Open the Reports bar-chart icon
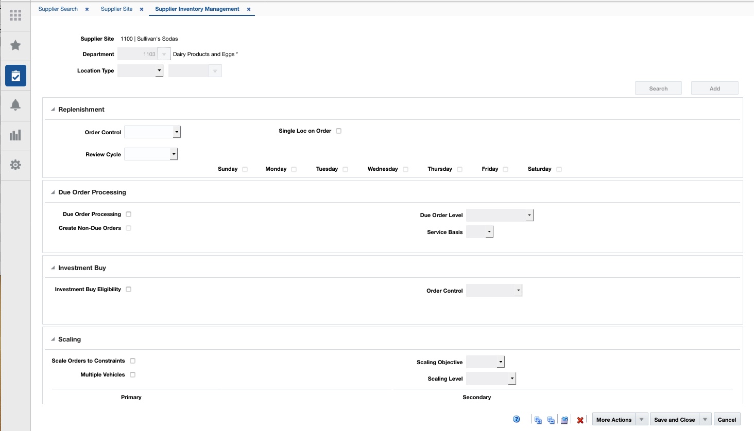The width and height of the screenshot is (754, 431). coord(15,135)
